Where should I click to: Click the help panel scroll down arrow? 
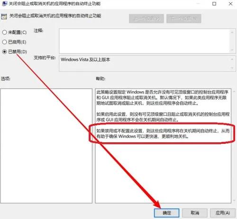tap(234, 201)
